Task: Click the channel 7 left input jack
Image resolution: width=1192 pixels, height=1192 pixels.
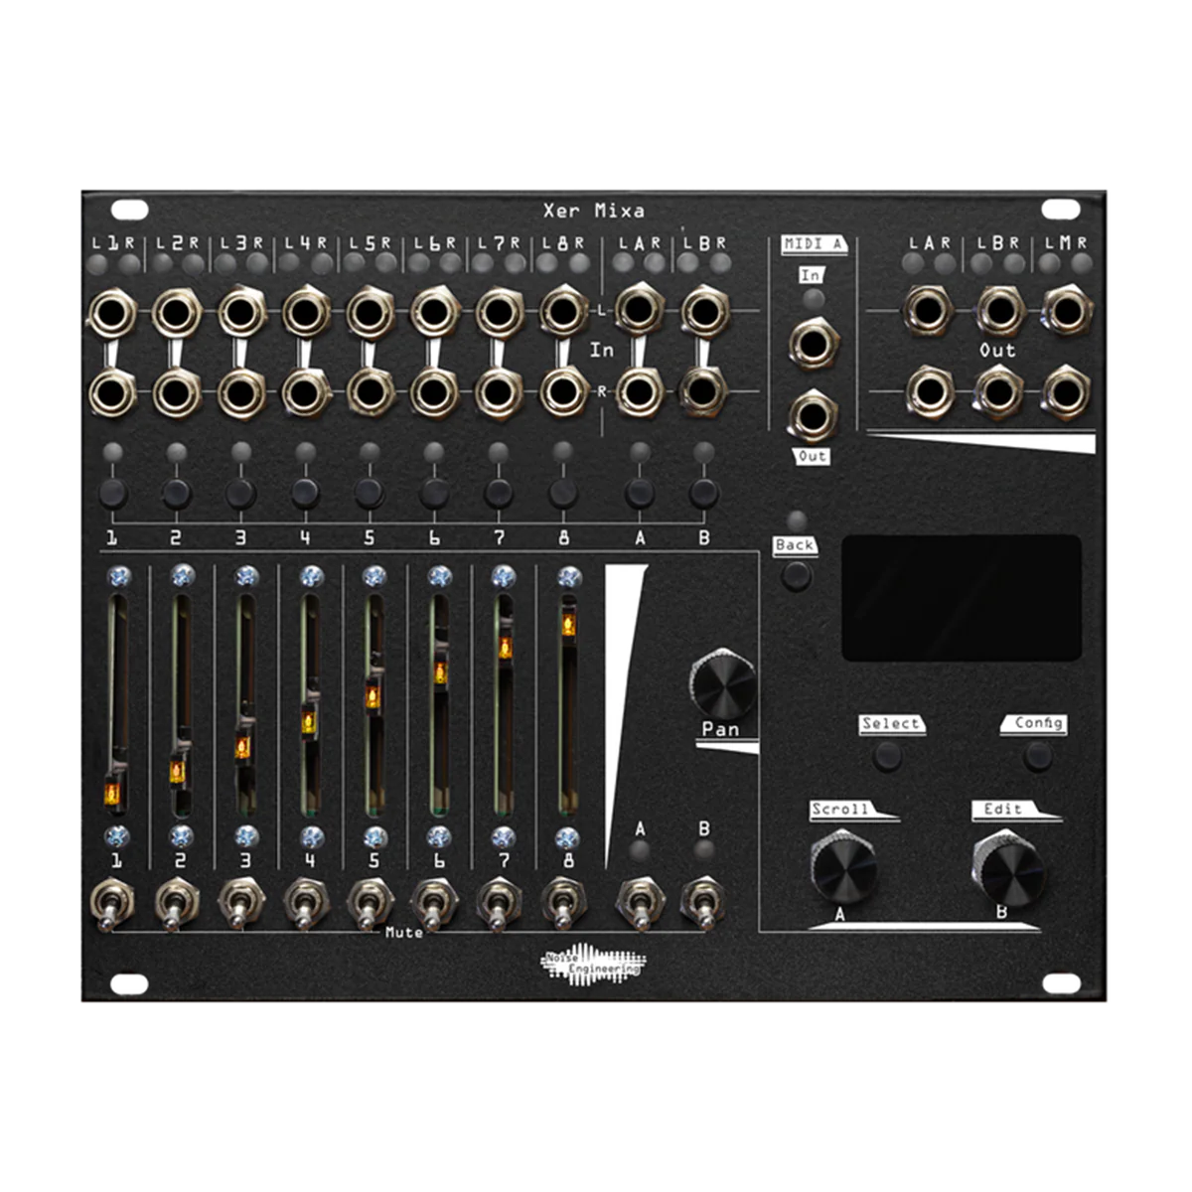Action: [x=499, y=312]
